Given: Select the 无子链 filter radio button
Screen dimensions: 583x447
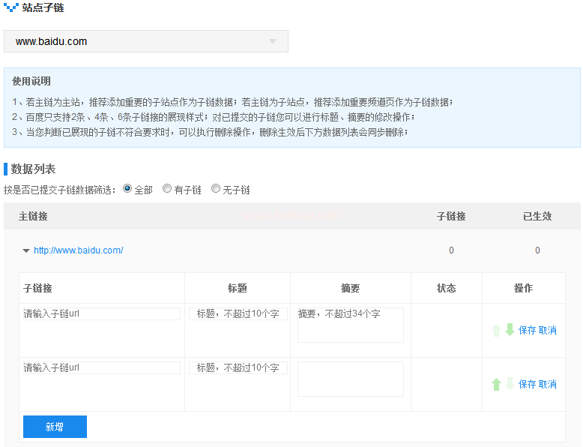Looking at the screenshot, I should pos(216,189).
